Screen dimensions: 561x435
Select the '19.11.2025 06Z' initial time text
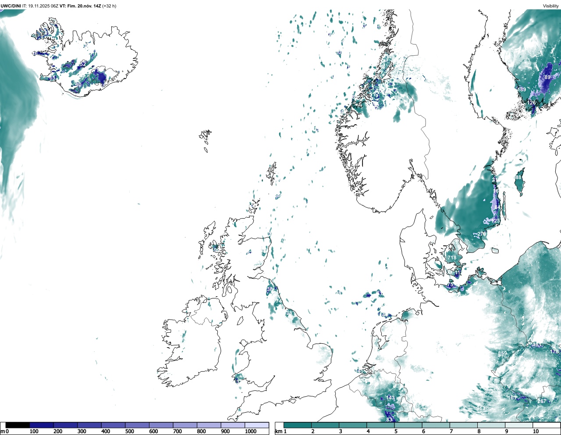coord(43,6)
